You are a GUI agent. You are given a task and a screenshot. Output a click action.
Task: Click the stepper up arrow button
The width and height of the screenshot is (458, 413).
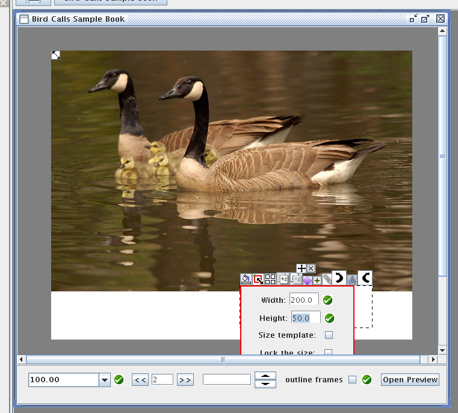point(265,376)
